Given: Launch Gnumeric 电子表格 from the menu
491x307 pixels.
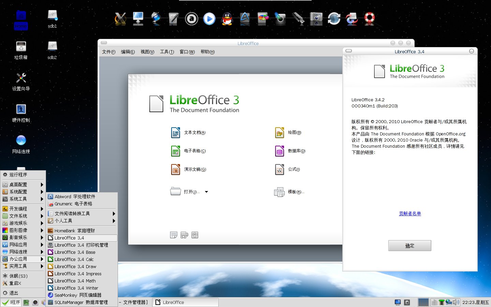Looking at the screenshot, I should point(82,204).
